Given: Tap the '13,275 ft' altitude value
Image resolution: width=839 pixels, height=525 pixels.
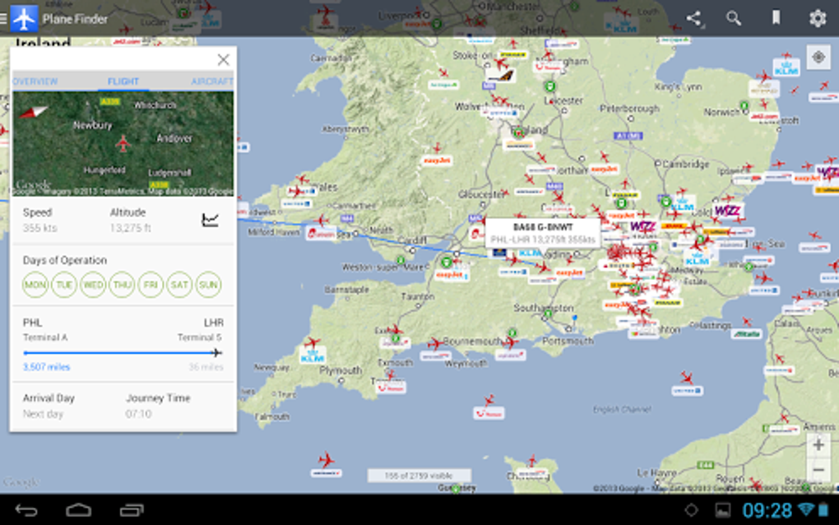Looking at the screenshot, I should coord(130,228).
